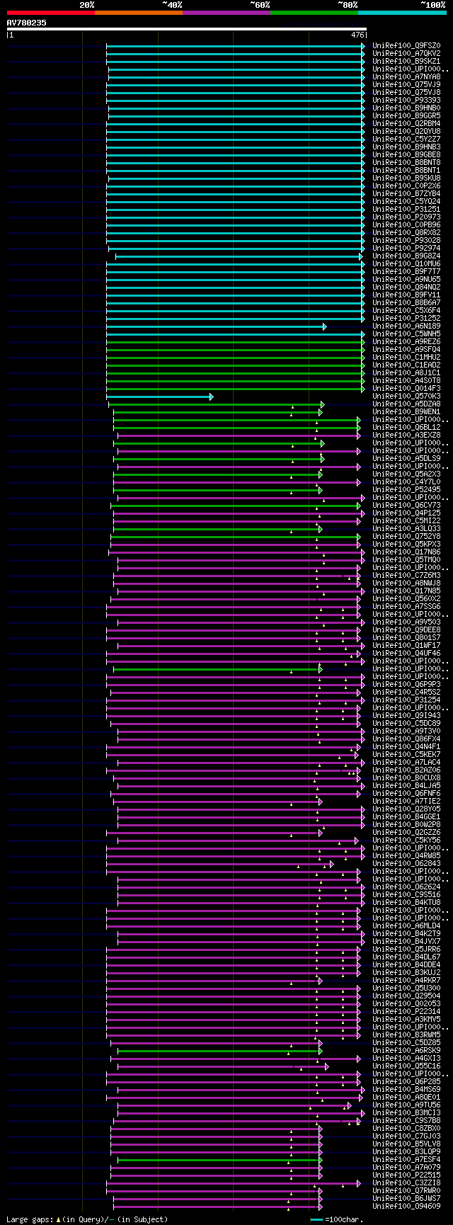This screenshot has height=1225, width=453.
Task: Select hit label UniRef100_Q6CV73
Action: click(x=406, y=506)
